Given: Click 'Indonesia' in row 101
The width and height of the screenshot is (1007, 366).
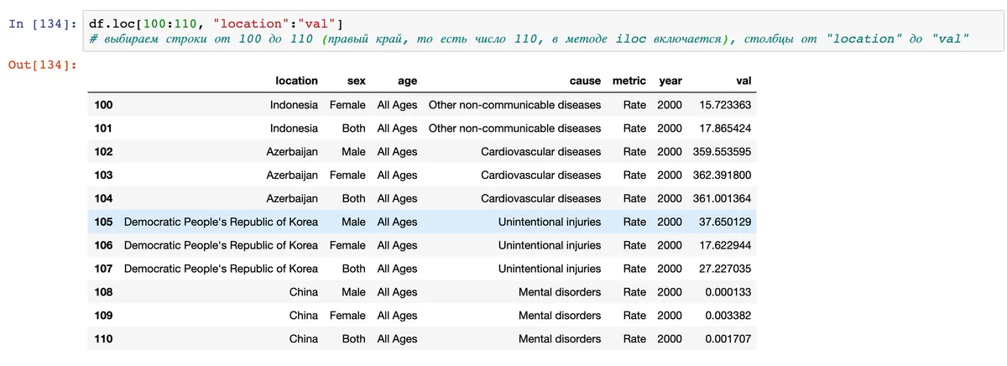Looking at the screenshot, I should (294, 128).
